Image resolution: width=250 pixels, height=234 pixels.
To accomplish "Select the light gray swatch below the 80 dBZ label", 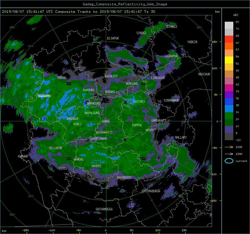I will pos(229,25).
